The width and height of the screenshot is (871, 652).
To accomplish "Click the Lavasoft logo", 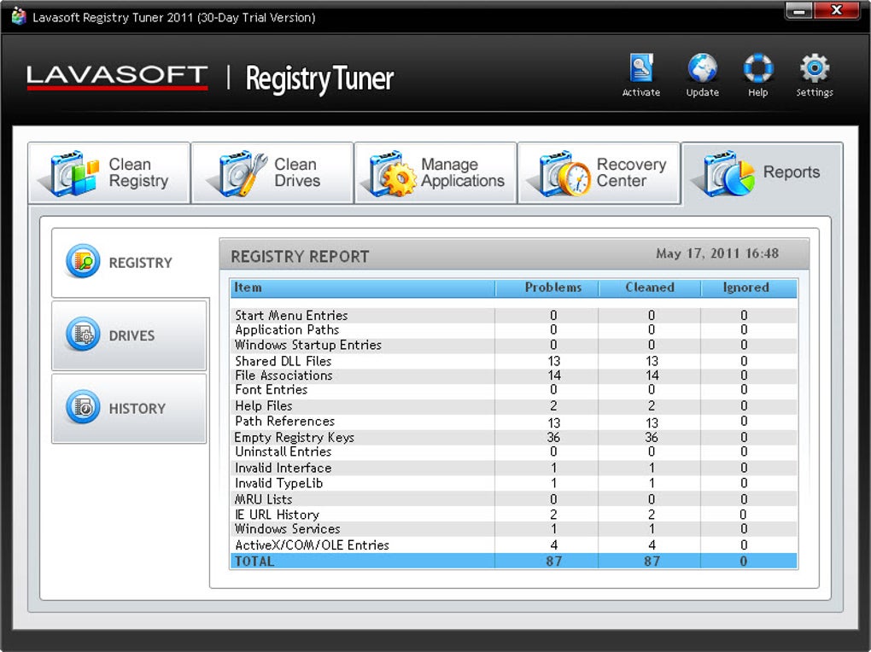I will pyautogui.click(x=117, y=77).
